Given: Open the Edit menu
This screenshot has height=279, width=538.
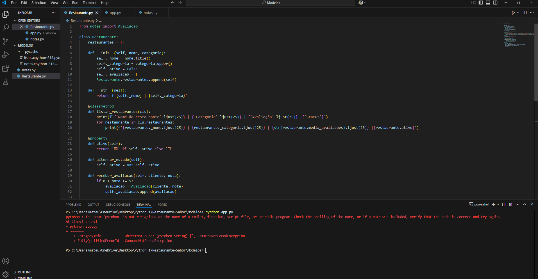Looking at the screenshot, I should (24, 3).
